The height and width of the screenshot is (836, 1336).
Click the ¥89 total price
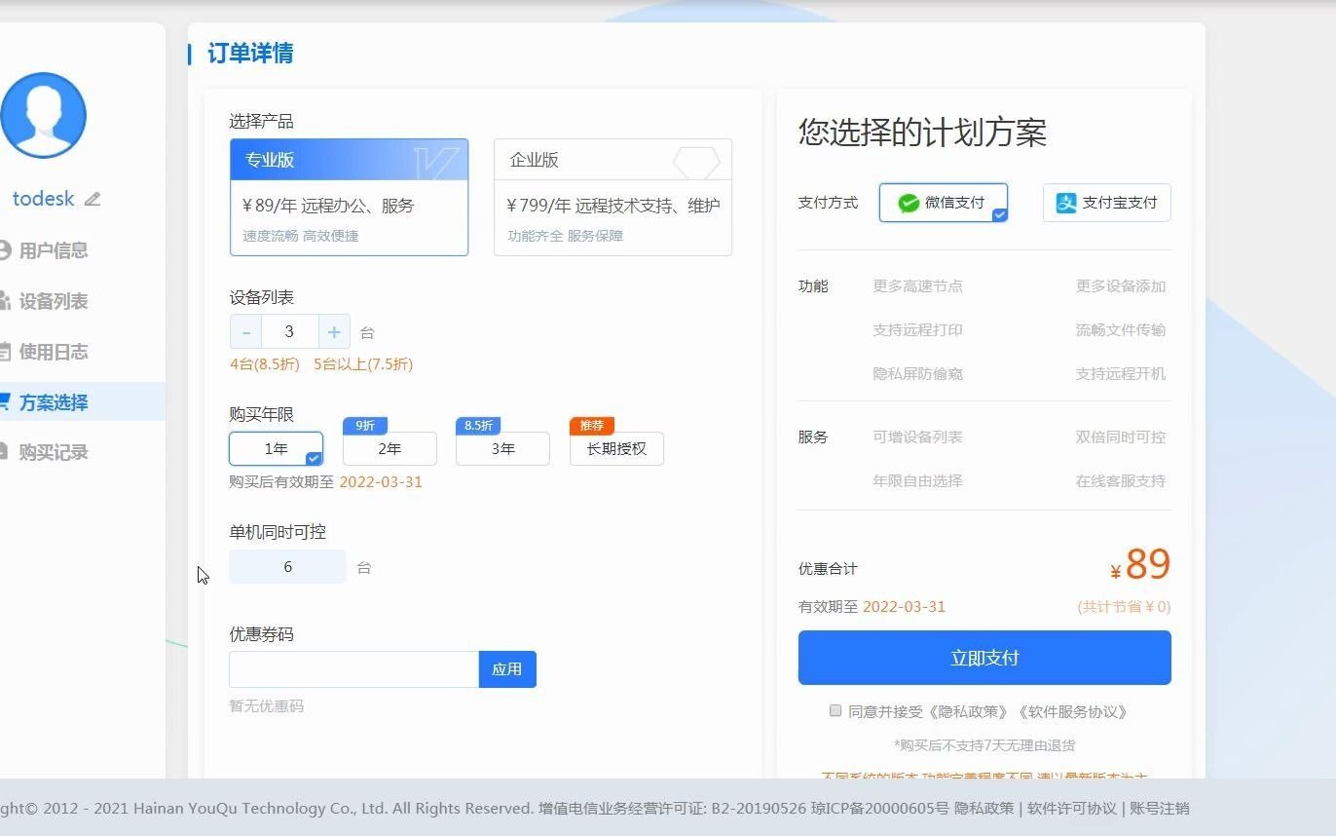pyautogui.click(x=1140, y=565)
